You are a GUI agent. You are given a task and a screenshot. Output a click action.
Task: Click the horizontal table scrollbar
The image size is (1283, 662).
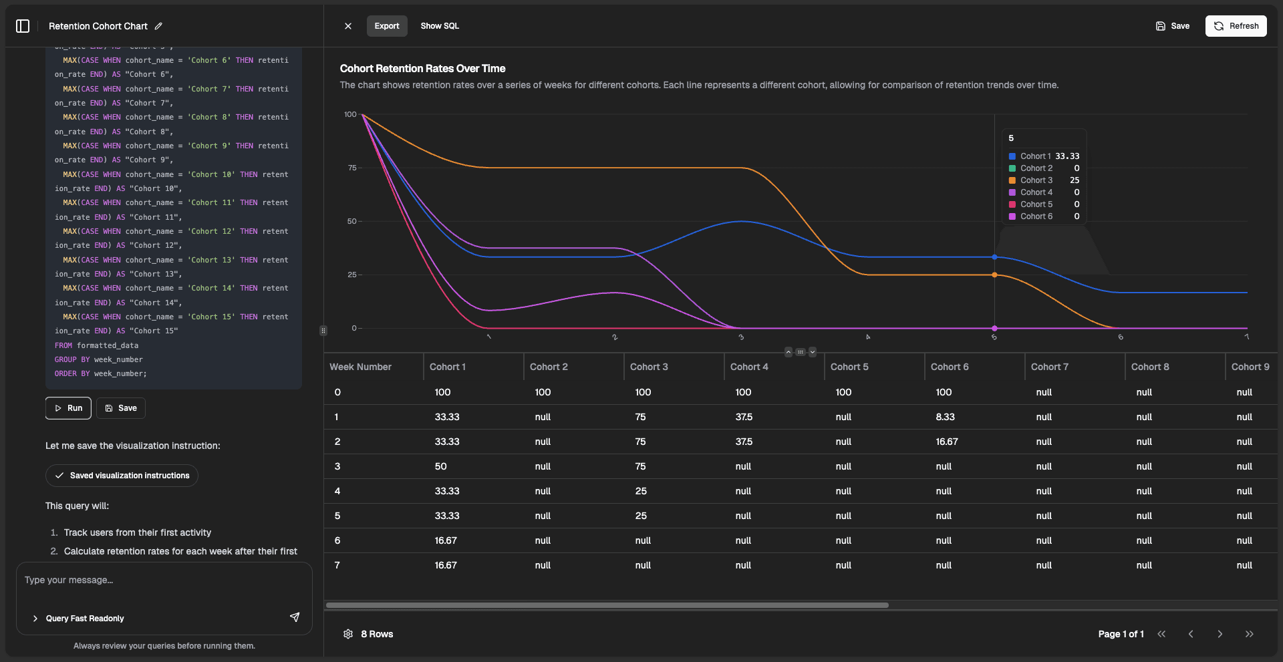point(607,605)
